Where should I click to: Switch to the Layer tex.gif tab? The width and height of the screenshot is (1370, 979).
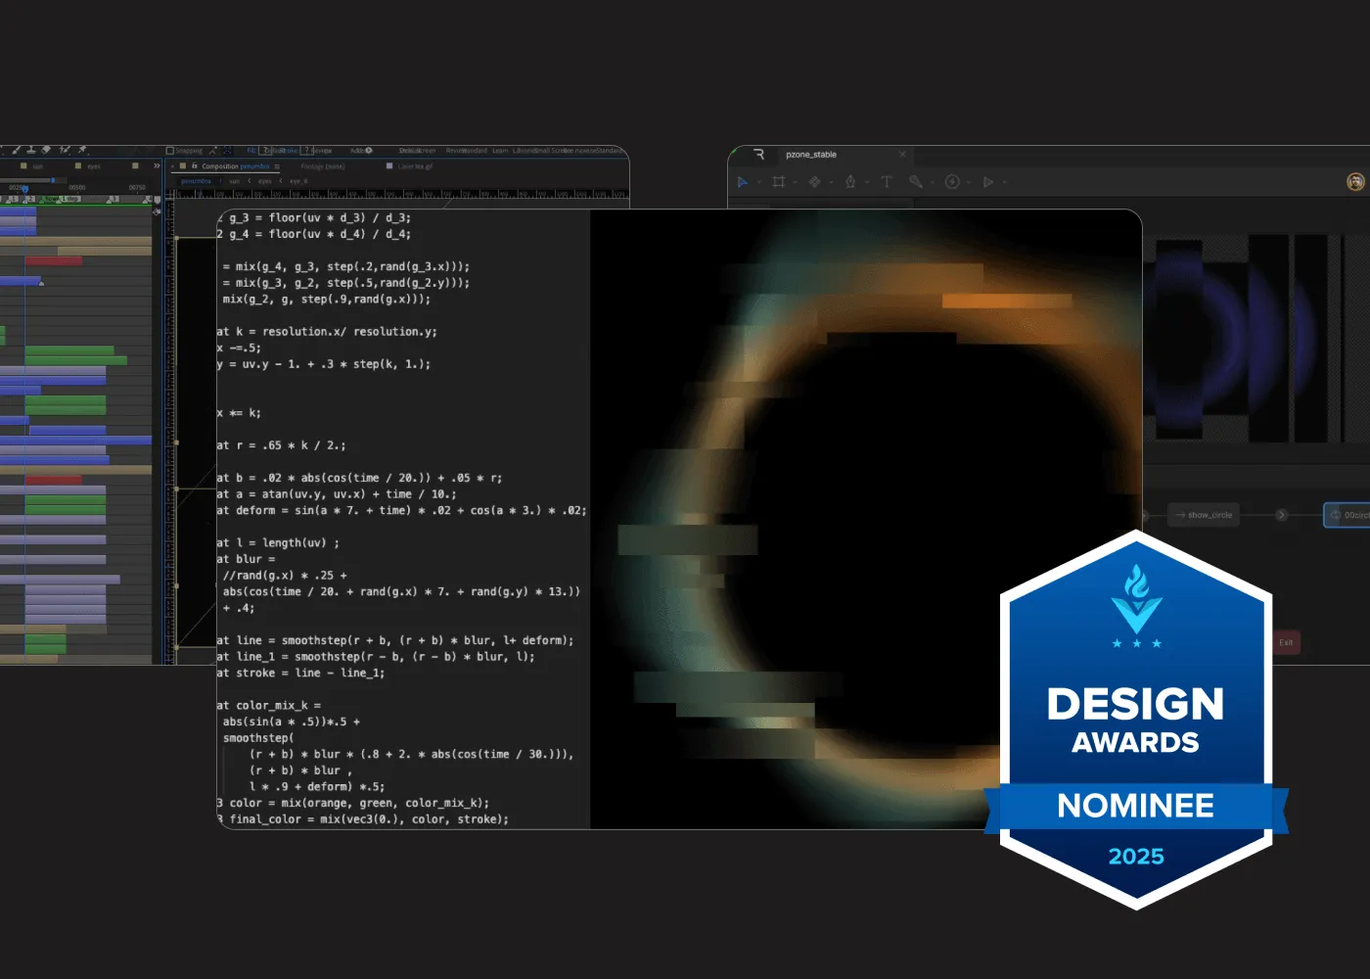(415, 166)
